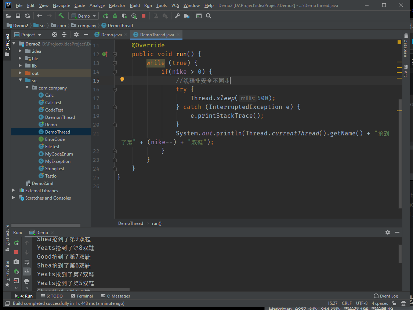Close the DemoThread.java tab

178,34
